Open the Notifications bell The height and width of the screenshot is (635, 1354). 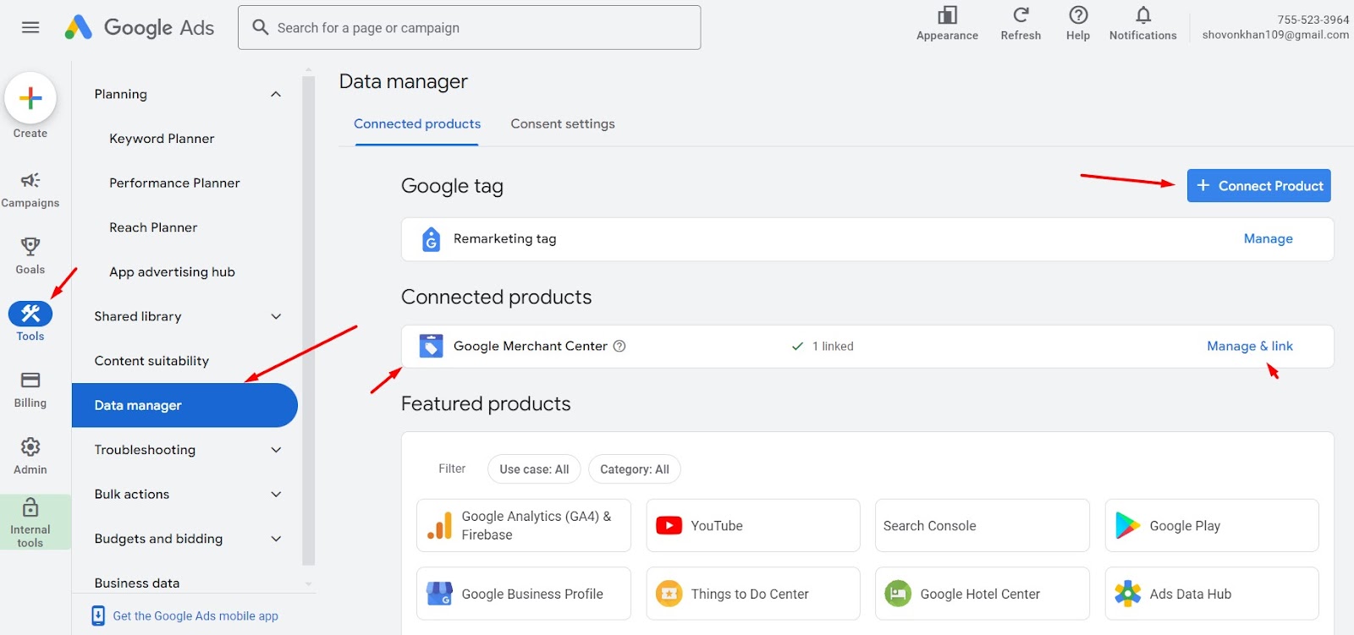click(1143, 15)
